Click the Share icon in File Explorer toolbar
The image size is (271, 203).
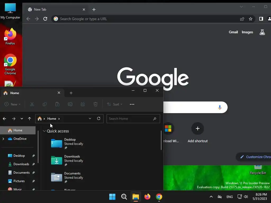(x=83, y=104)
